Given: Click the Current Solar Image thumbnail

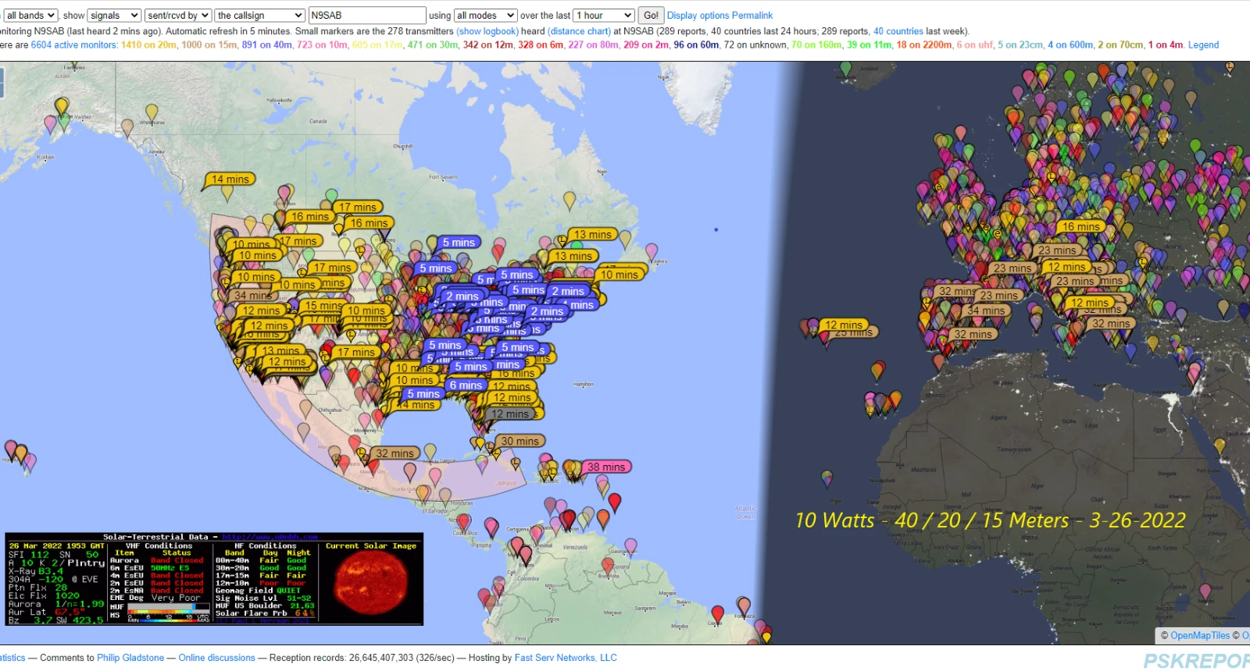Looking at the screenshot, I should coord(371,584).
